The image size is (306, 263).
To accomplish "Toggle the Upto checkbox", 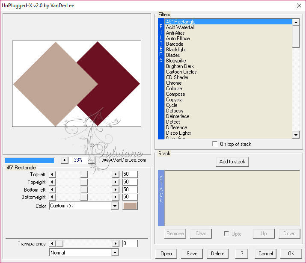I will coord(226,233).
